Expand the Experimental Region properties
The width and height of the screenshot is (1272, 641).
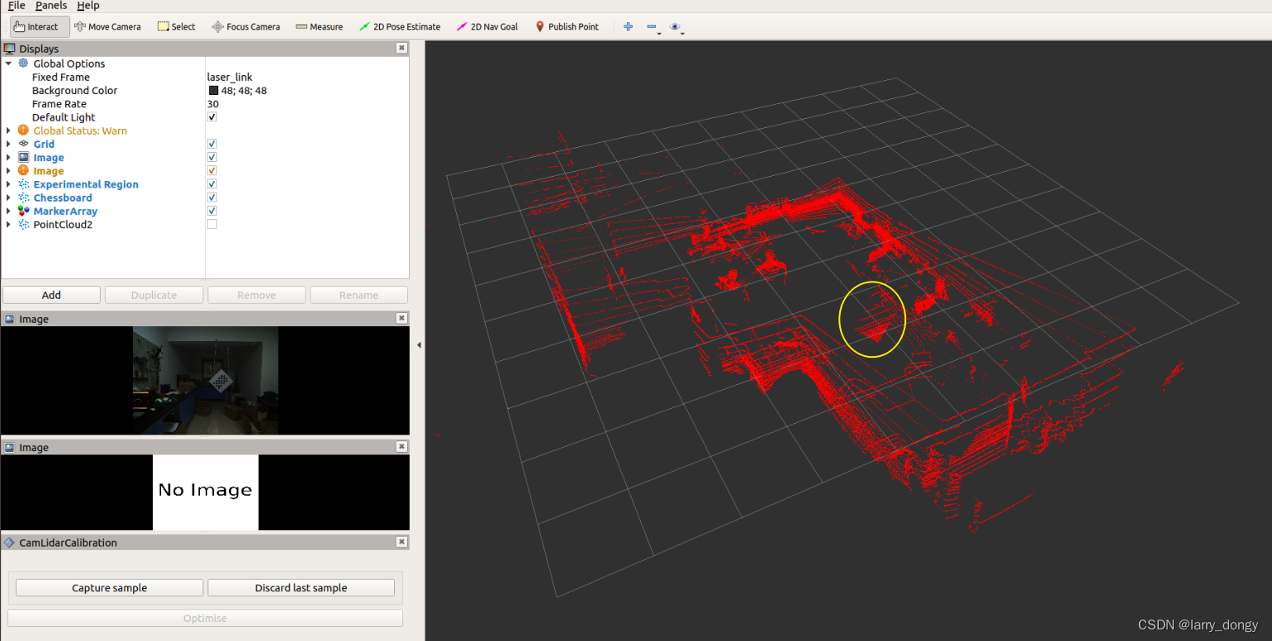[8, 184]
